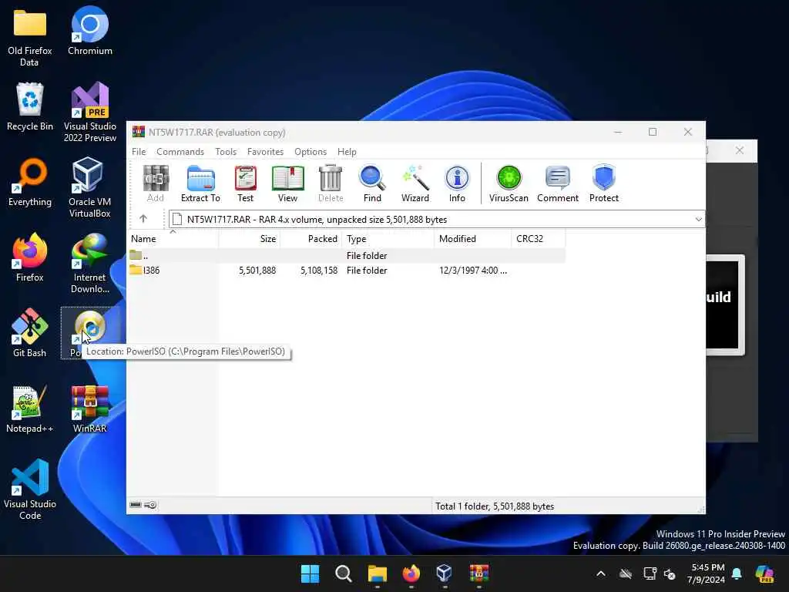Open the clock and date flyout

[x=707, y=573]
